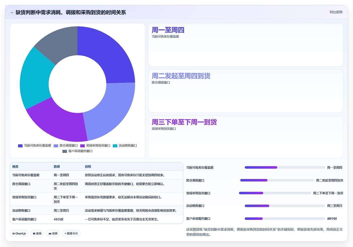Image resolution: width=353 pixels, height=247 pixels.
Task: Click description starting 活动需求峰值
Action: click(131, 211)
